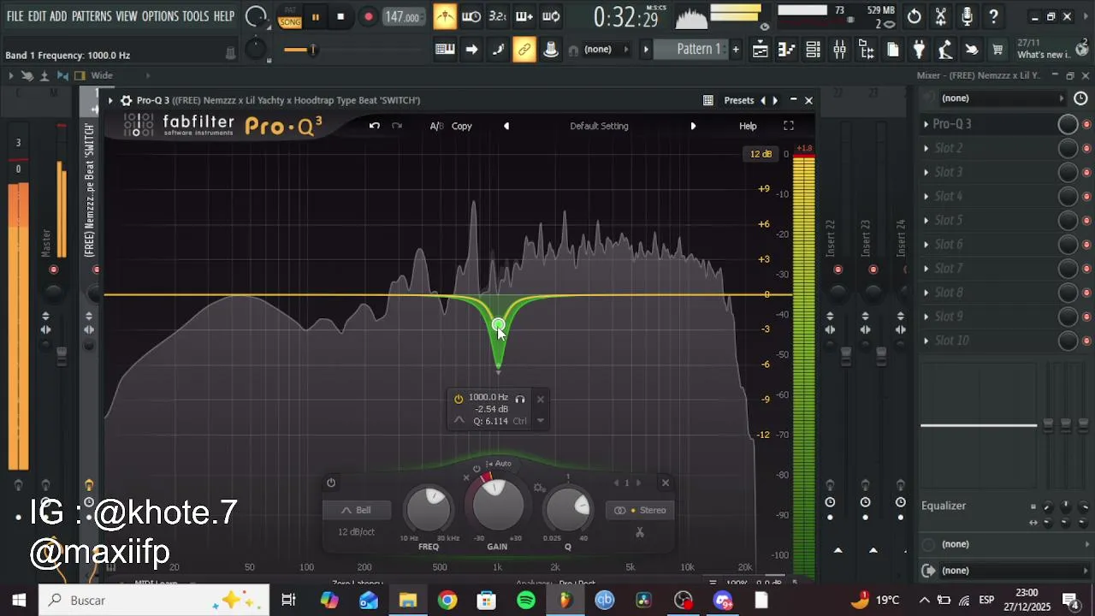Toggle full screen mode in Pro-Q 3
Image resolution: width=1095 pixels, height=616 pixels.
click(x=789, y=126)
